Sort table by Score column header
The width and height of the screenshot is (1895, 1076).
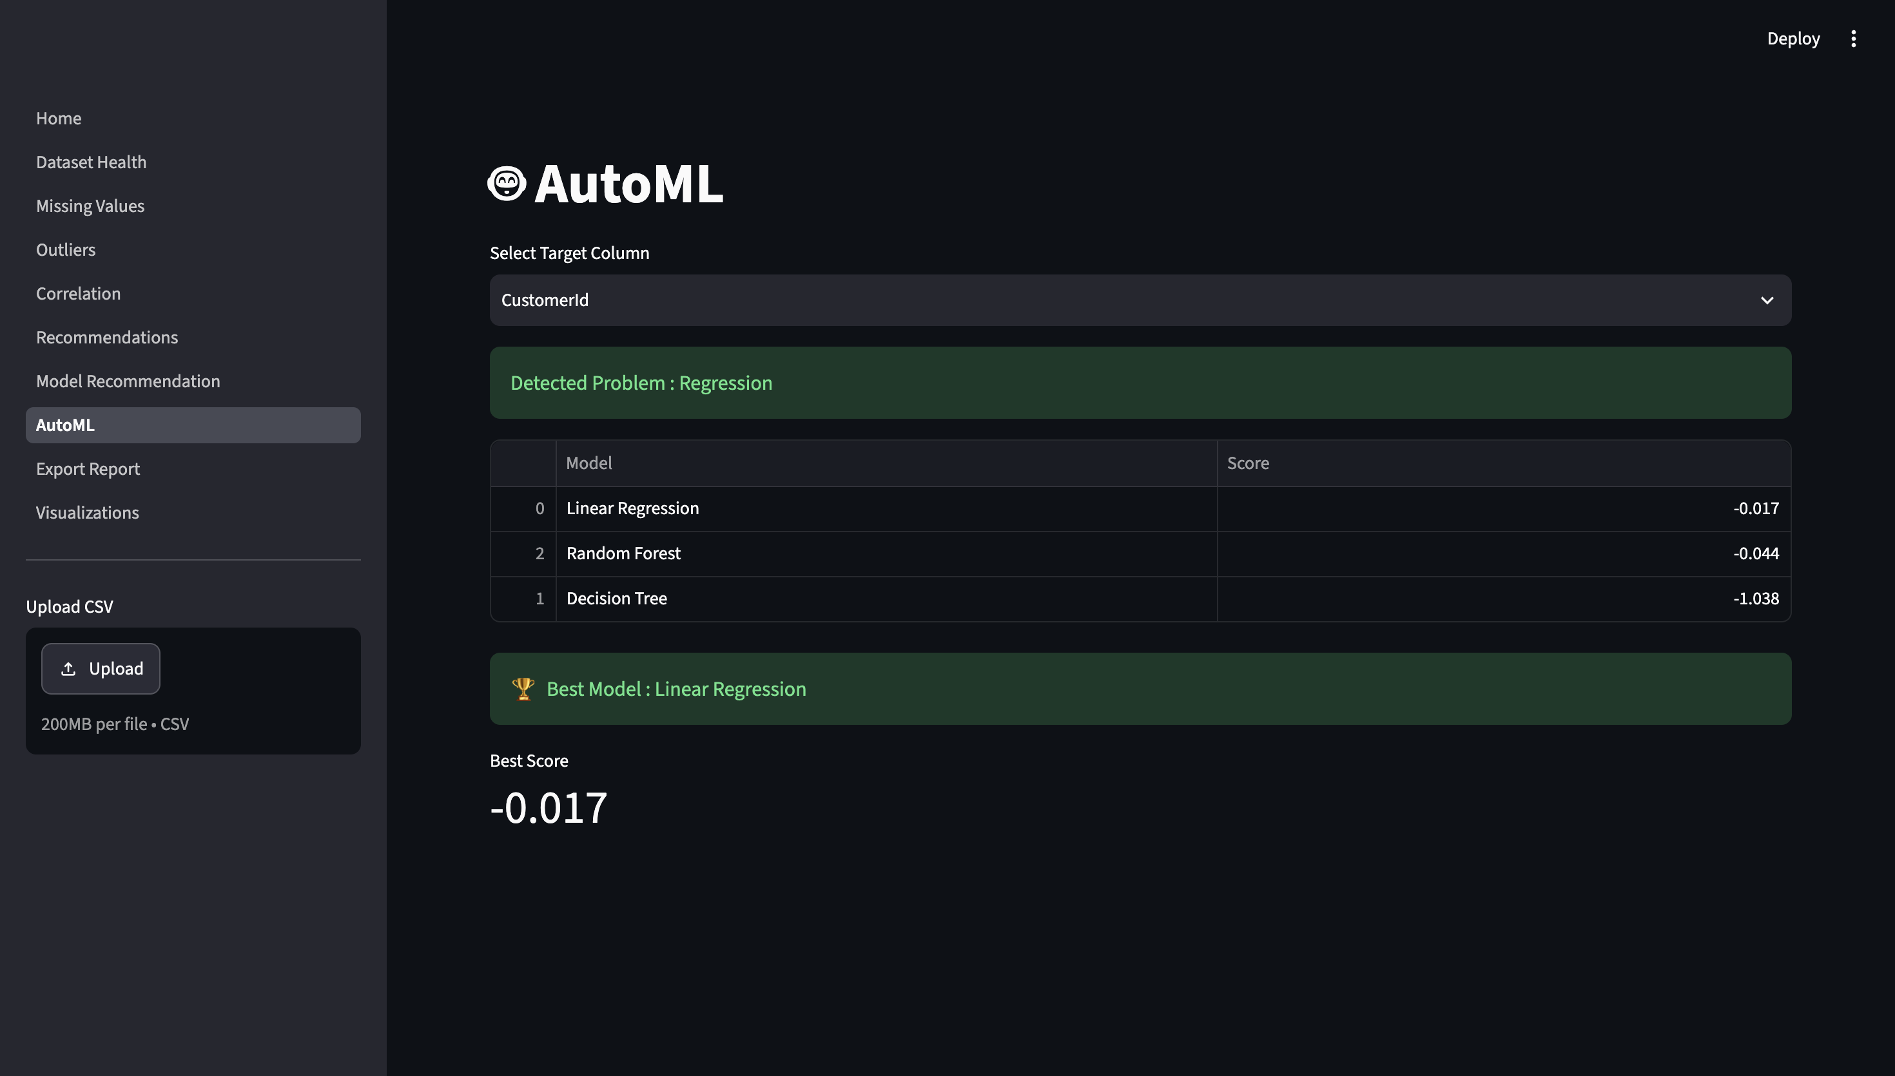[x=1504, y=463]
